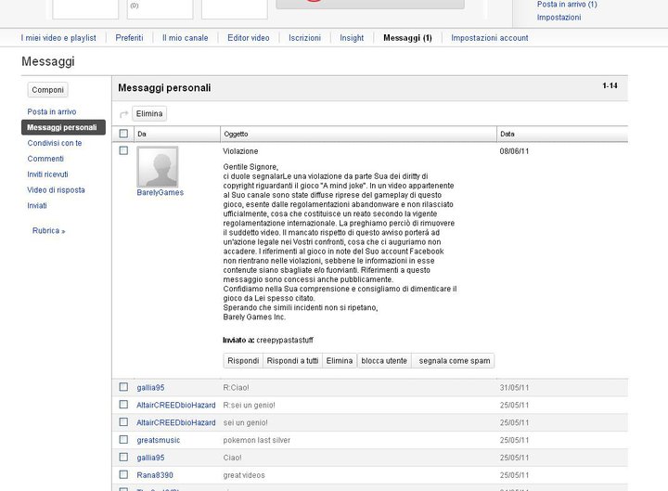Select checkbox for gallia95 'Ciao!' message
The image size is (668, 491).
click(123, 457)
